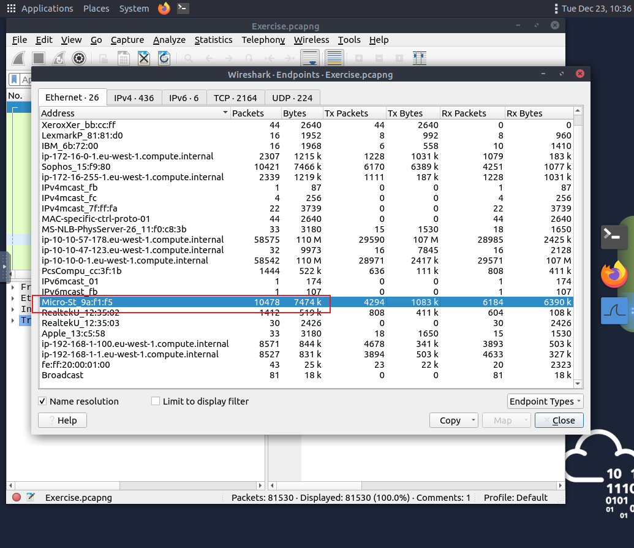Start capture with the shark fin icon
Viewport: 634px width, 548px height.
[x=18, y=58]
